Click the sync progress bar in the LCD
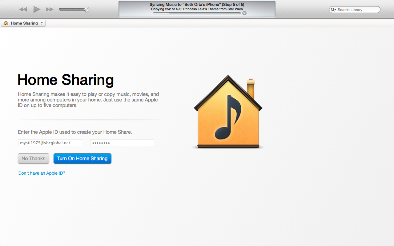394x246 pixels. point(197,13)
